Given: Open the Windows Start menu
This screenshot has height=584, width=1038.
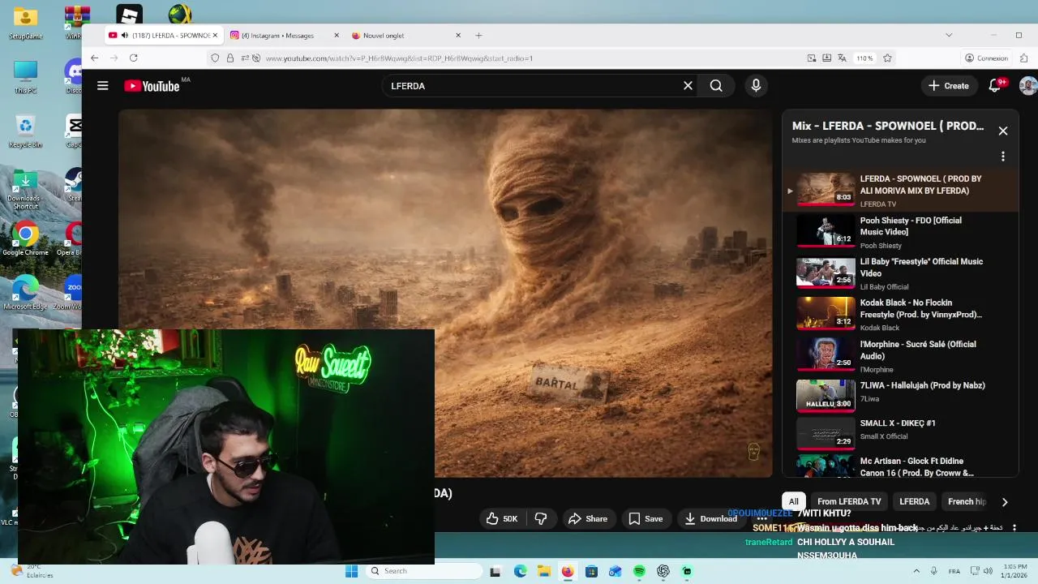Looking at the screenshot, I should pos(351,571).
